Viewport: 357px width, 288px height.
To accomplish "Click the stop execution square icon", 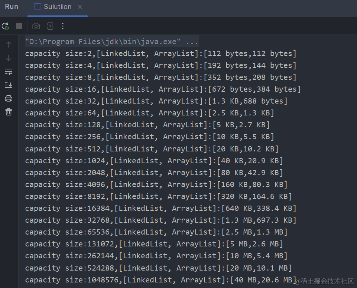I will coord(19,26).
